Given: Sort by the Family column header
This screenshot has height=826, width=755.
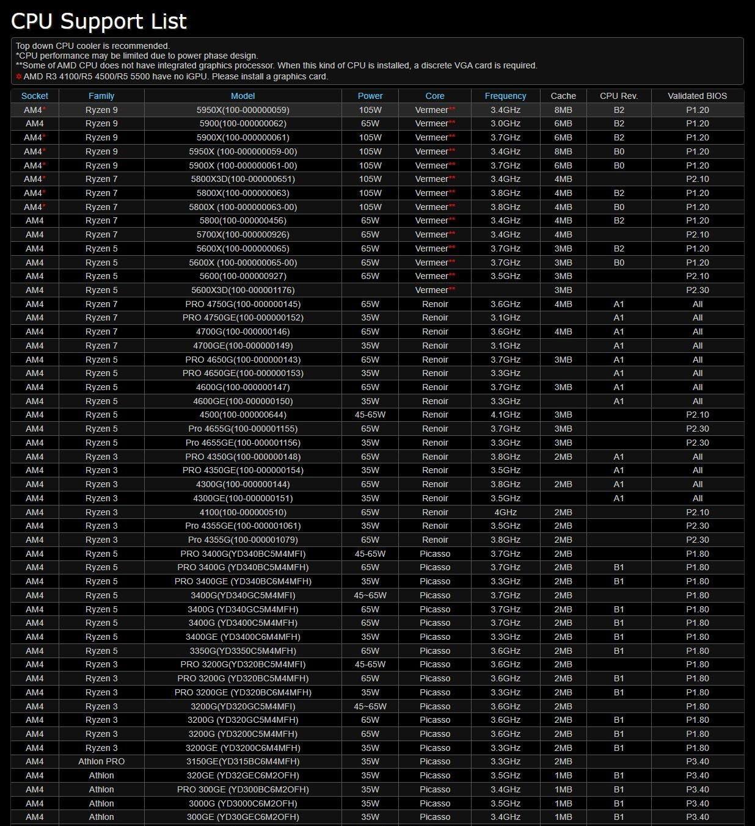Looking at the screenshot, I should tap(101, 96).
